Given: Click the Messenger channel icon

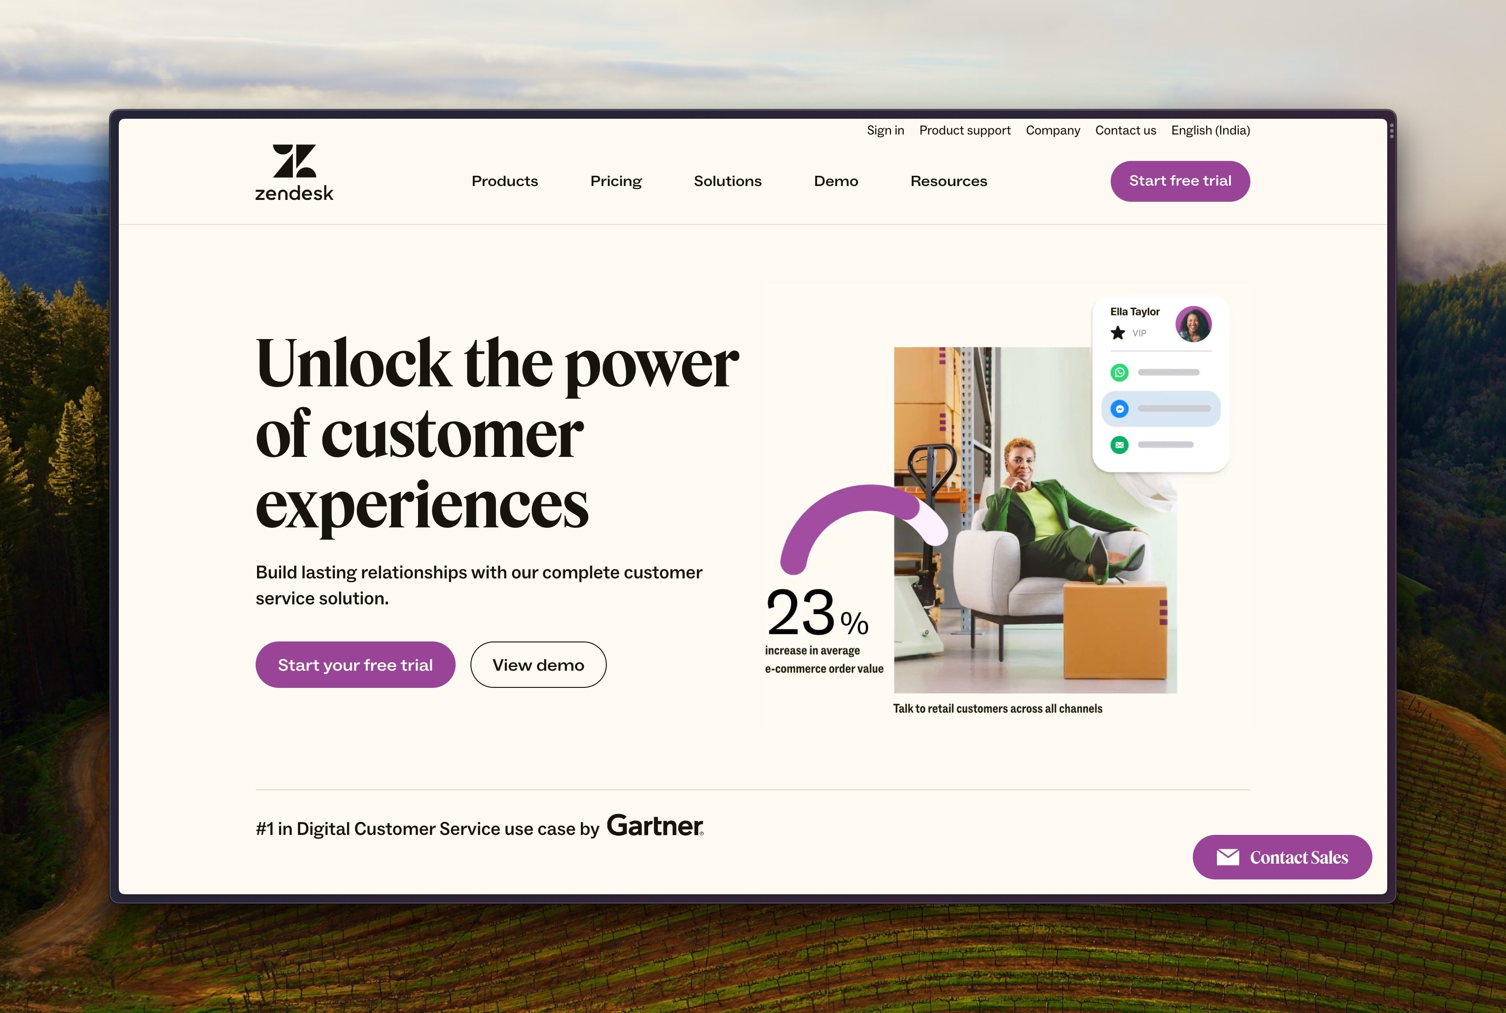Looking at the screenshot, I should coord(1120,408).
